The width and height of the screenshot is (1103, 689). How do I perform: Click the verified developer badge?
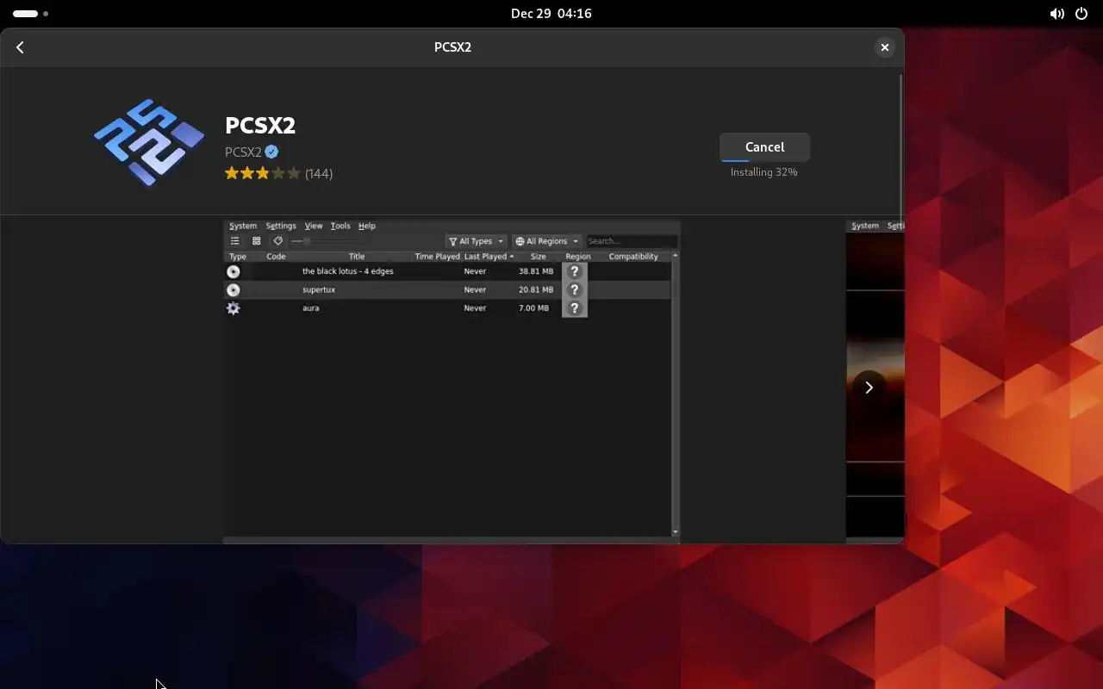[x=271, y=152]
